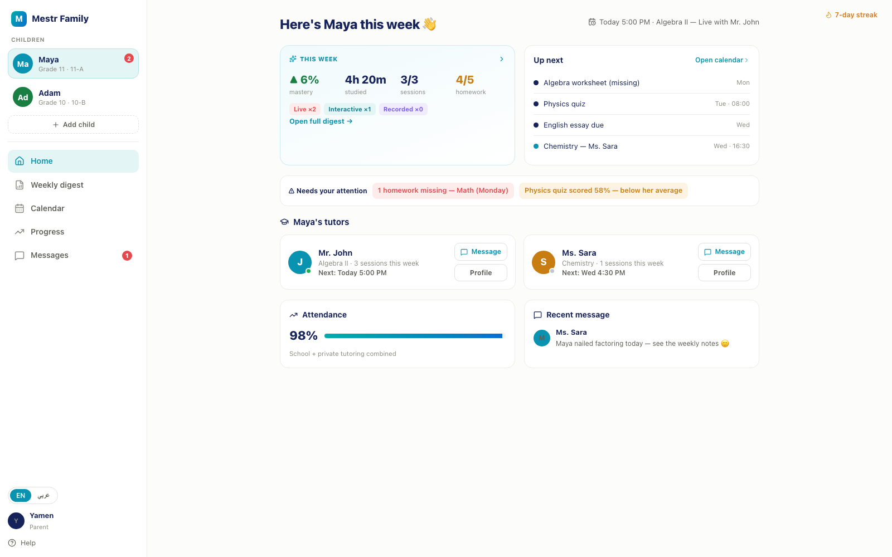Click the 7-day streak flame icon
Viewport: 892px width, 557px height.
828,15
